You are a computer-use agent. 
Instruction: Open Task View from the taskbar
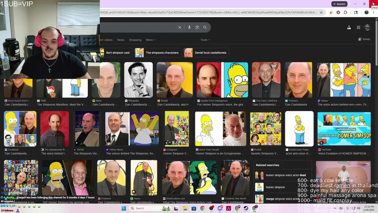pos(176,208)
